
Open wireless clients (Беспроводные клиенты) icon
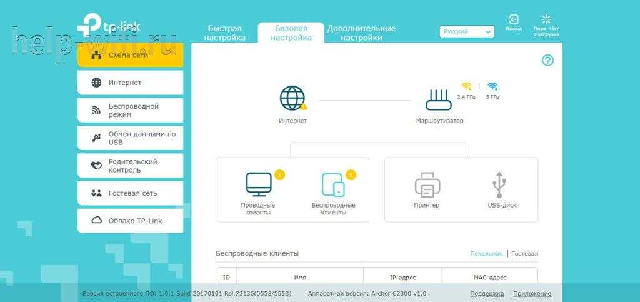[x=333, y=184]
